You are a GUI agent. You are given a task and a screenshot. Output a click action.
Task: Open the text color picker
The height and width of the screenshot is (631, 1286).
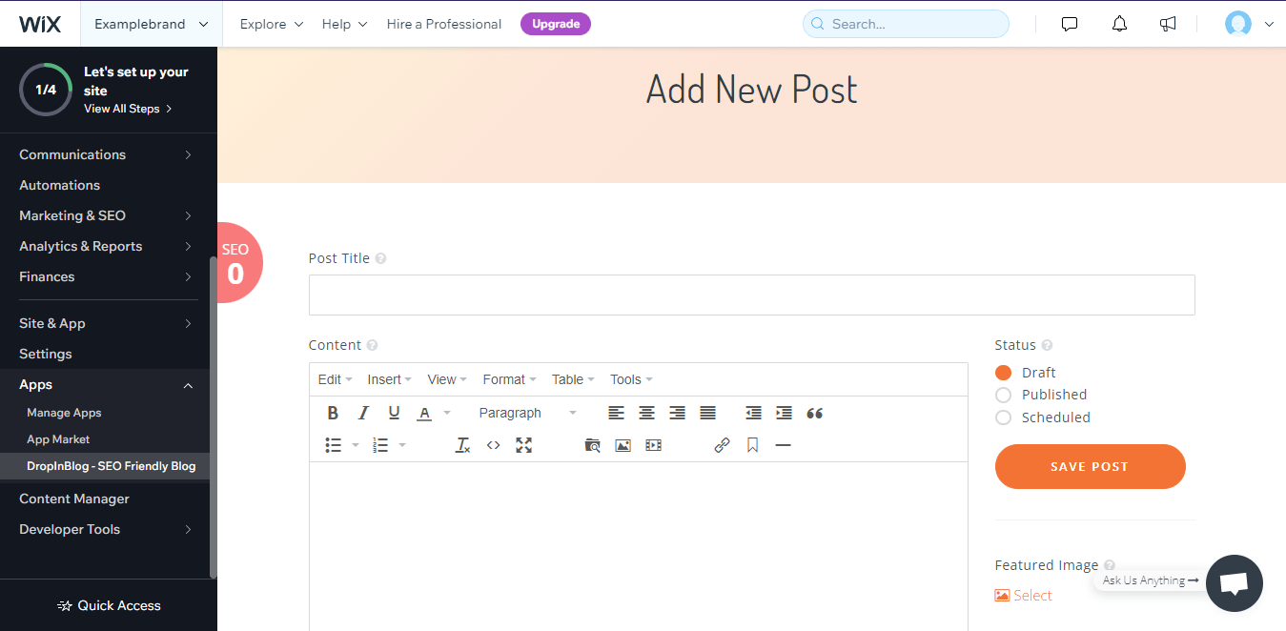click(x=425, y=412)
